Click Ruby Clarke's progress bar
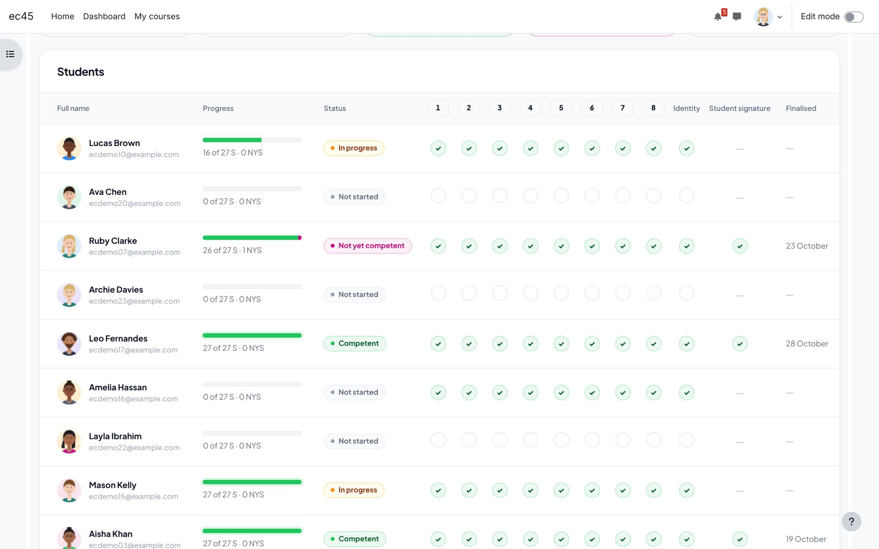The image size is (879, 549). [252, 238]
